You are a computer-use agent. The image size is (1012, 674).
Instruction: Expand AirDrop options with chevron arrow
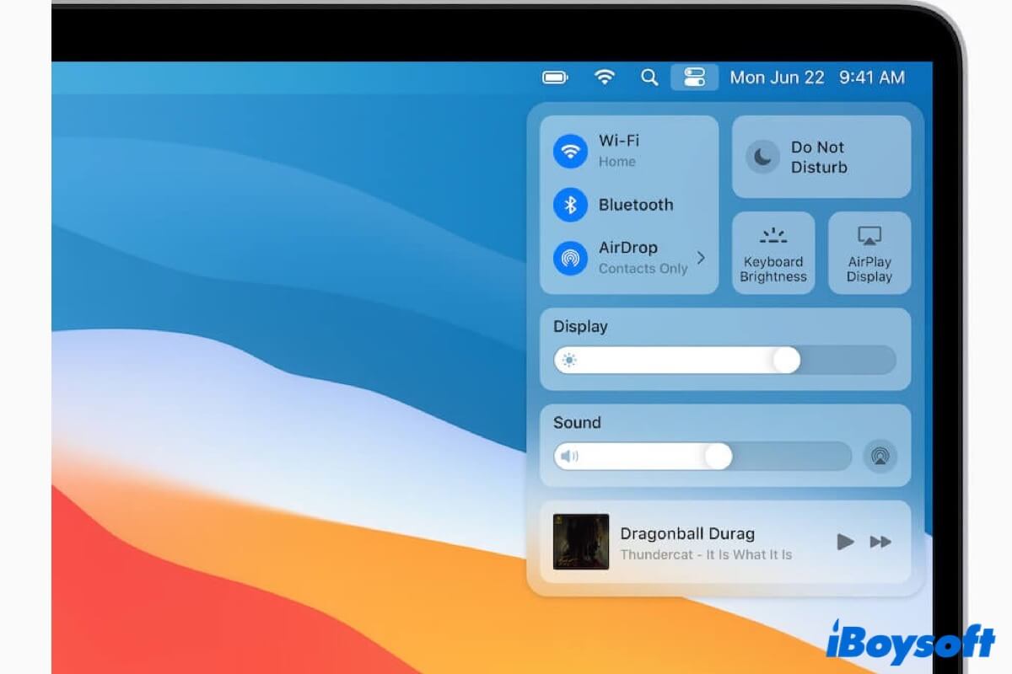701,258
